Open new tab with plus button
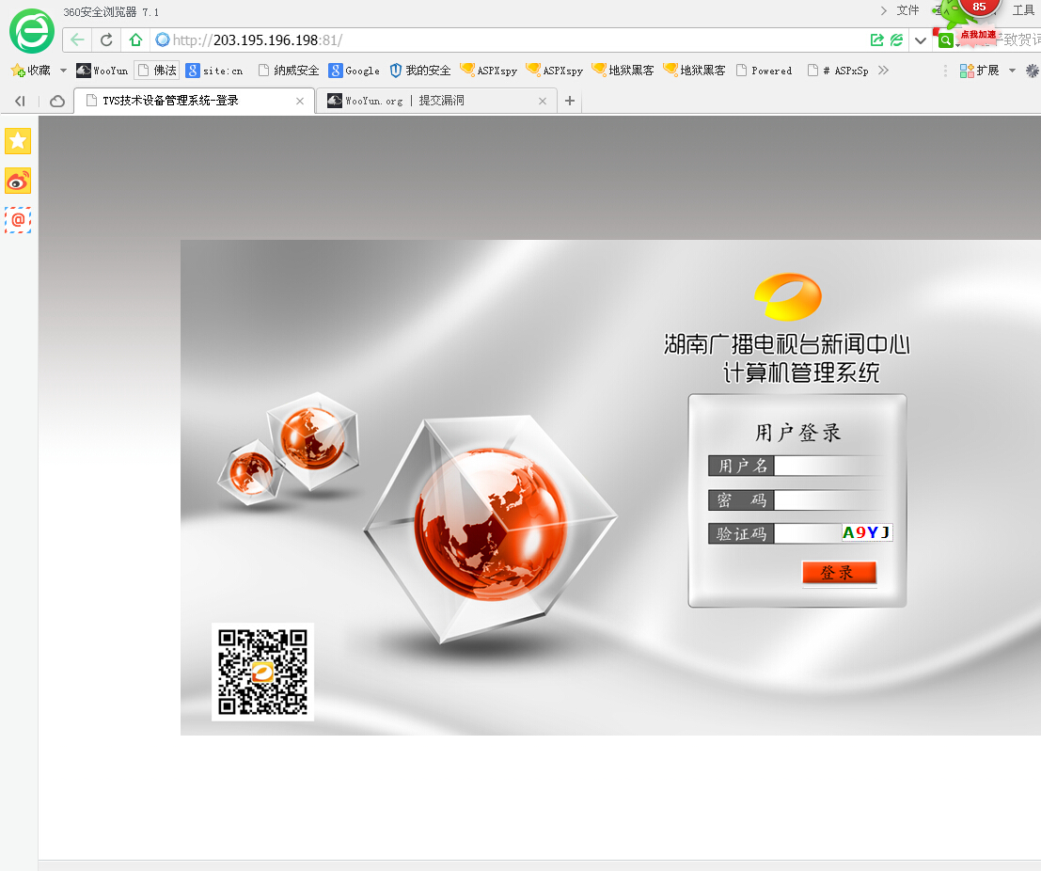 coord(570,101)
